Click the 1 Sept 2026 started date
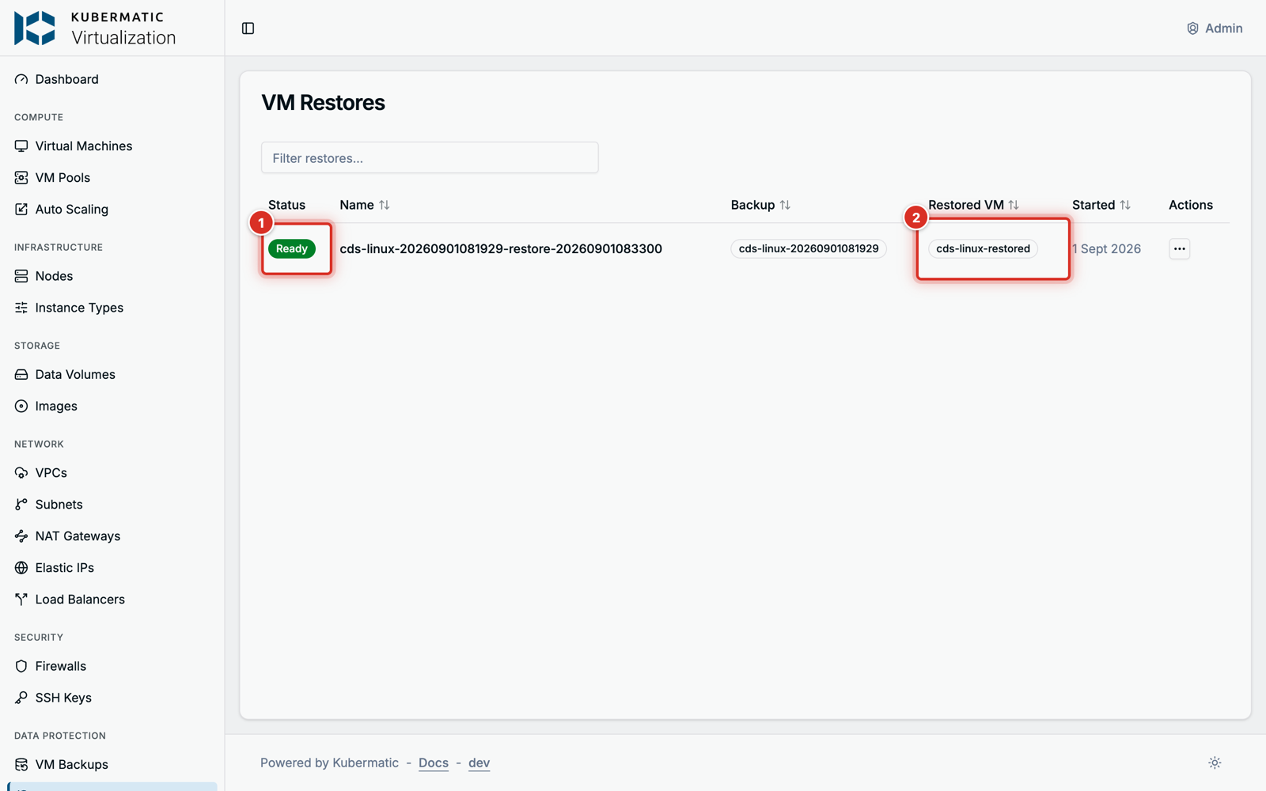Viewport: 1266px width, 791px height. pos(1106,248)
